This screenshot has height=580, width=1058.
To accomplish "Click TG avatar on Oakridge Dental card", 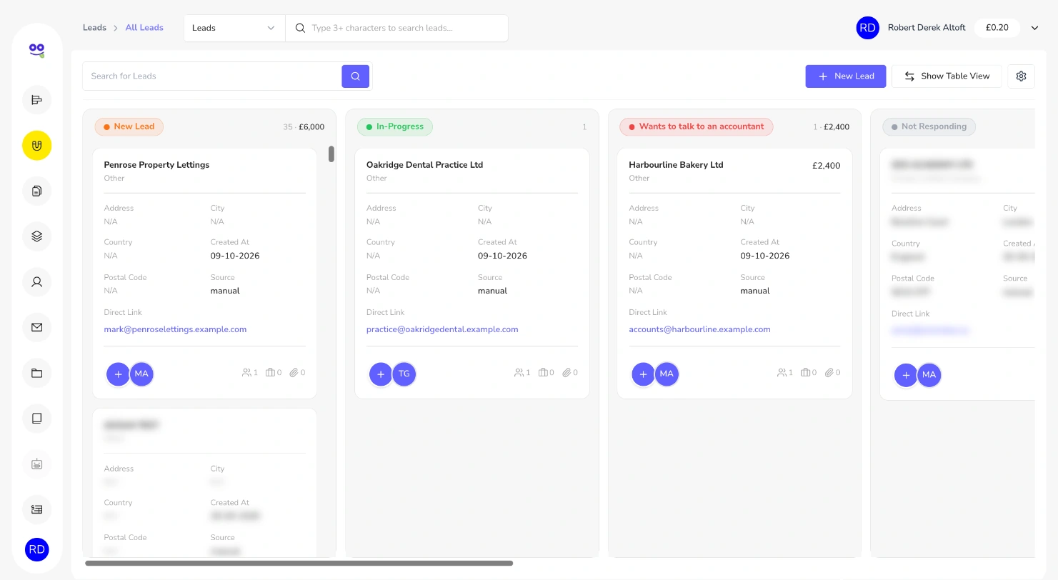I will tap(404, 374).
